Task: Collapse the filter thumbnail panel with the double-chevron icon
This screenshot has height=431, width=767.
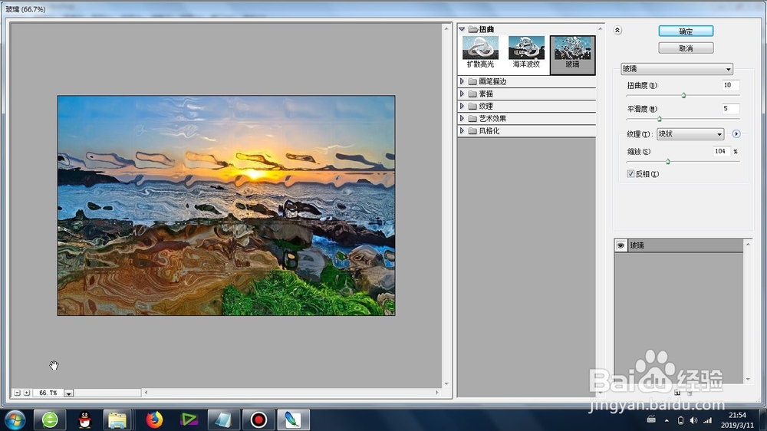Action: tap(617, 31)
